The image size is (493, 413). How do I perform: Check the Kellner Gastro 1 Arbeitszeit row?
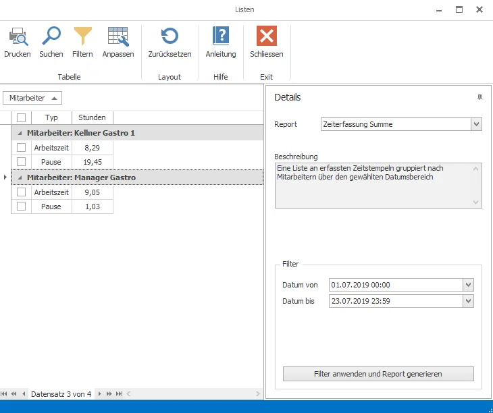[x=21, y=147]
